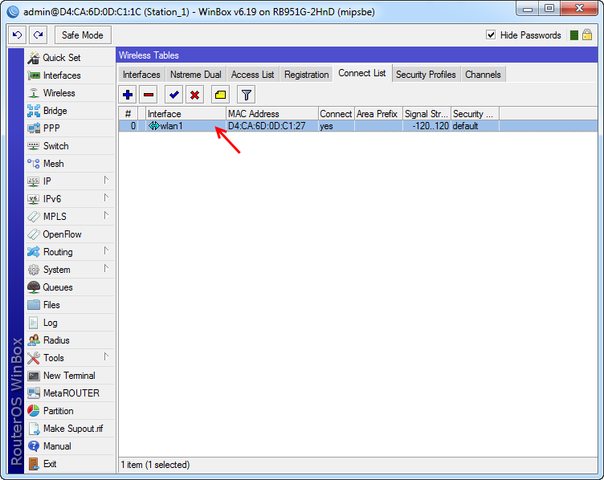This screenshot has height=480, width=604.
Task: Open OpenFlow menu item
Action: 70,234
